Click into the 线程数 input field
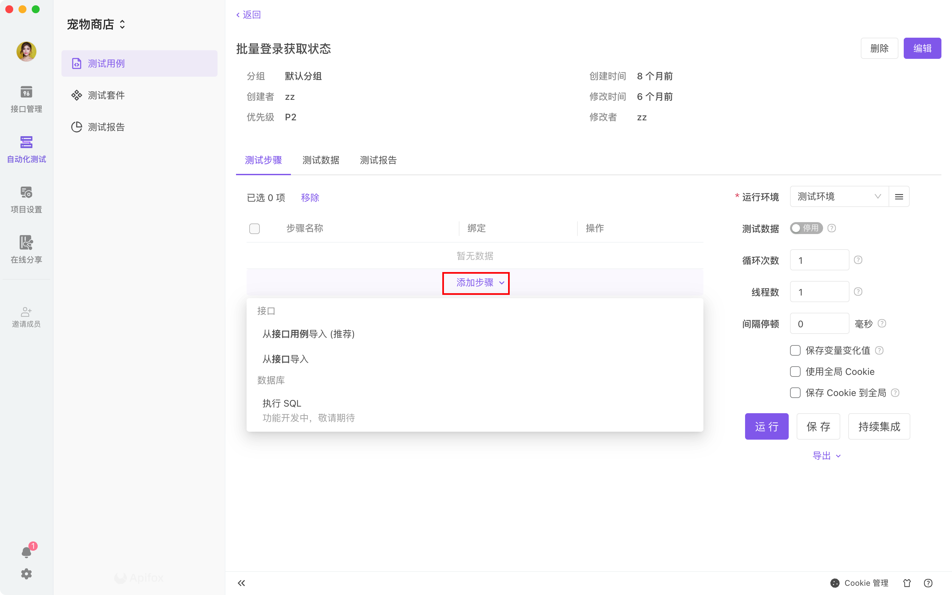Viewport: 952px width, 595px height. (819, 292)
